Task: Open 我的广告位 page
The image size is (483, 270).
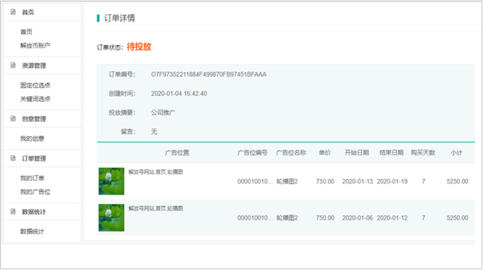Action: (x=35, y=192)
